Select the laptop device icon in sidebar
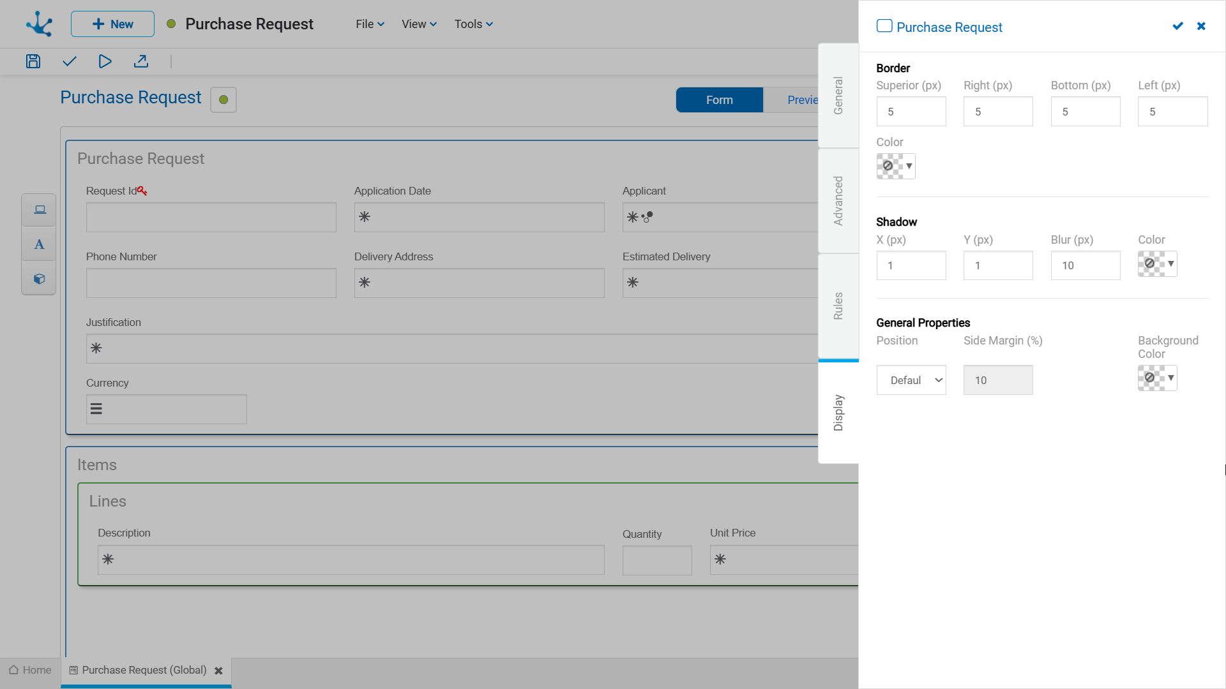Screen dimensions: 1226x689 [x=40, y=210]
